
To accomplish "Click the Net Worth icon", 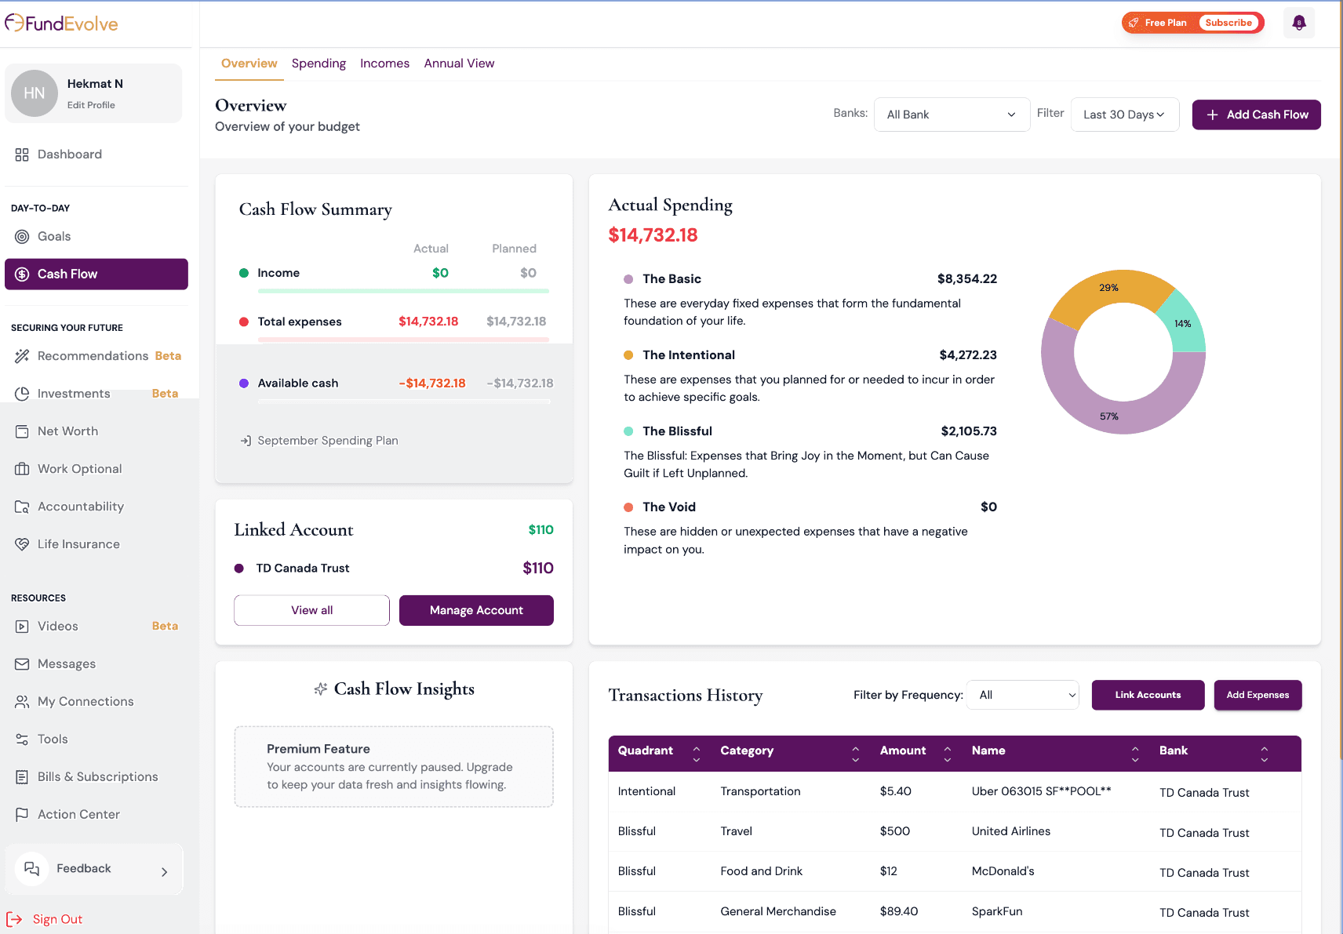I will pyautogui.click(x=22, y=431).
